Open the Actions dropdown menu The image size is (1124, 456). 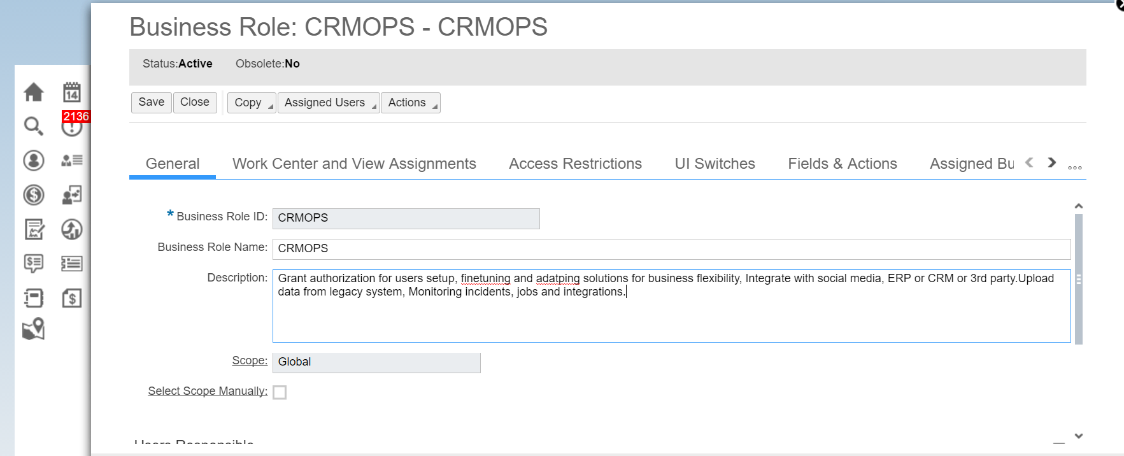tap(411, 103)
